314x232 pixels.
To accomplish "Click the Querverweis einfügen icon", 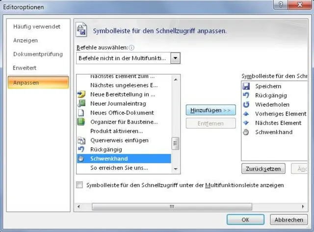I will [x=81, y=140].
